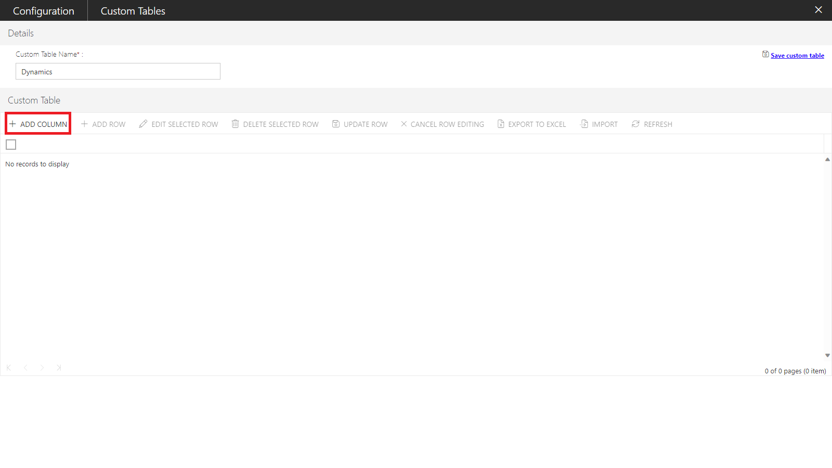Click the Save custom table link
This screenshot has height=468, width=832.
point(797,56)
